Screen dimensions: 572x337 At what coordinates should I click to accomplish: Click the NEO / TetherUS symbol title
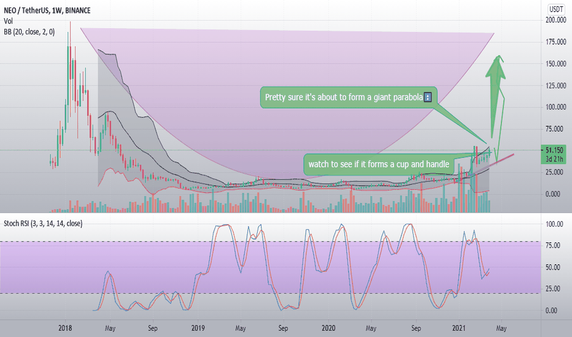pos(47,10)
